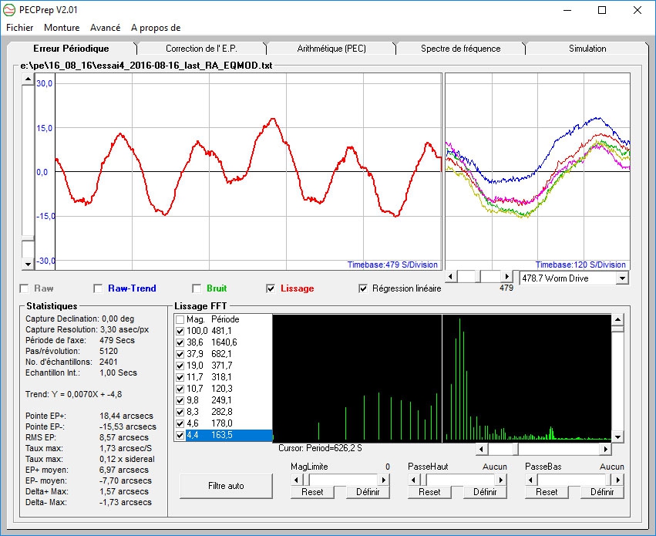The image size is (656, 536).
Task: Open the Avancé menu
Action: point(105,28)
